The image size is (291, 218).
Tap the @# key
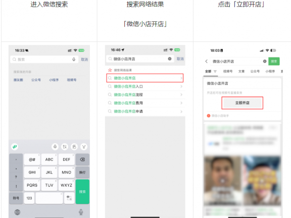(x=32, y=159)
